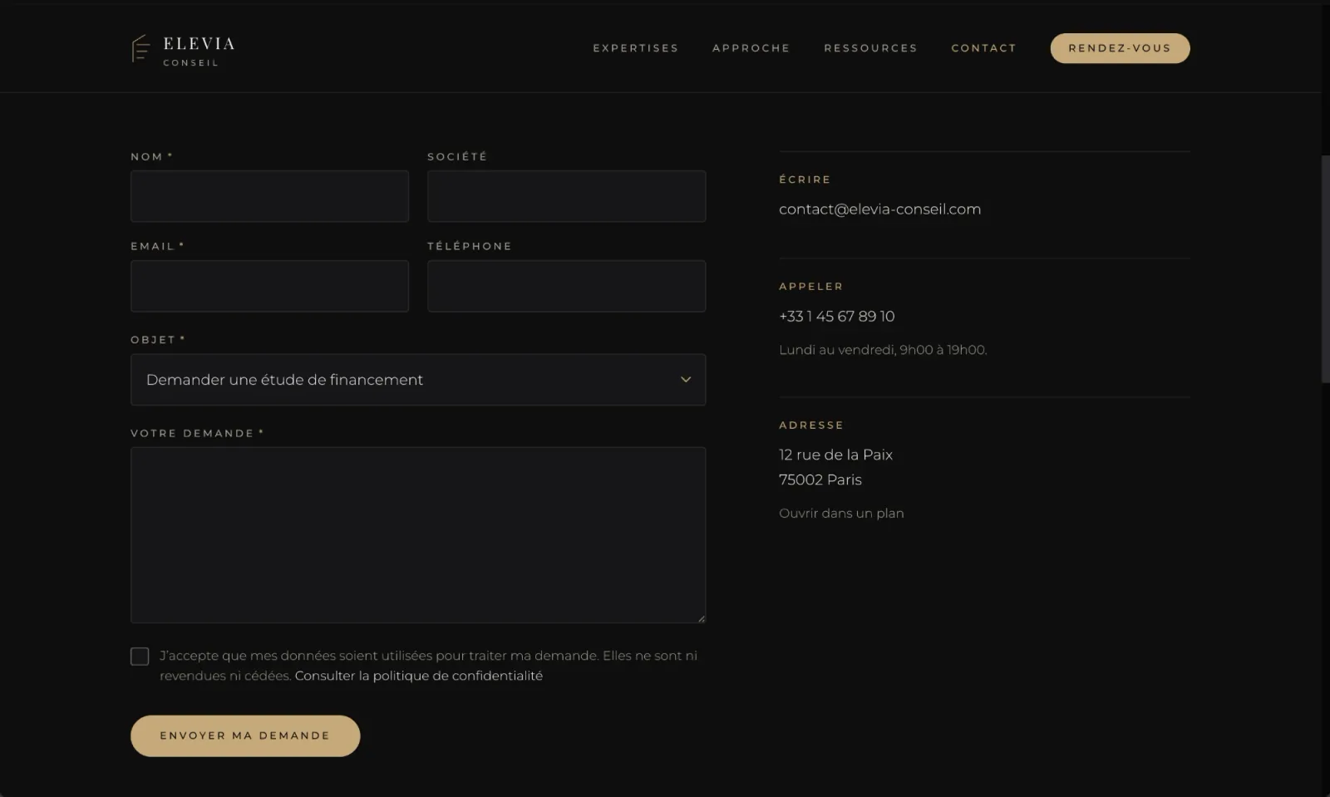Click into the Téléphone field
1330x797 pixels.
[x=566, y=286]
